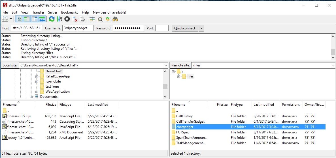Open the Bookmarks menu
Screen dimensions: 336x158
[69, 12]
